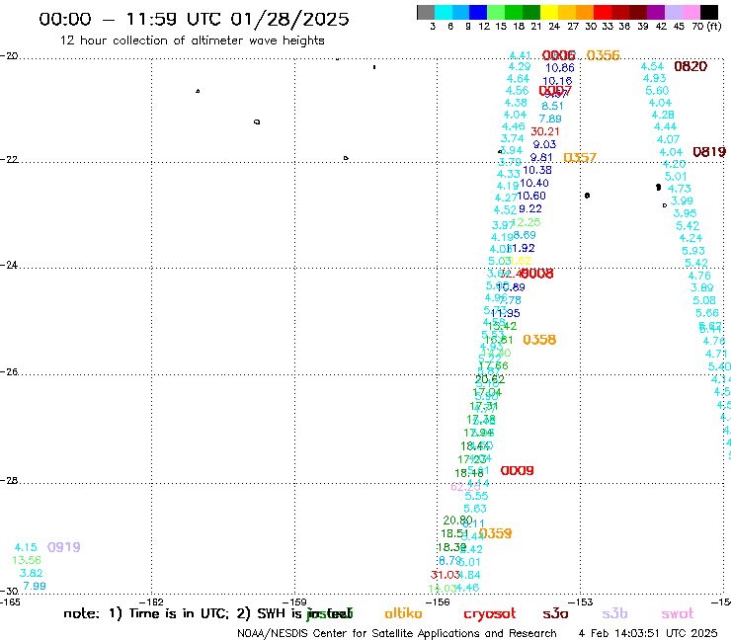Select the dark red time label 0820
Image resolution: width=731 pixels, height=642 pixels.
coord(690,67)
